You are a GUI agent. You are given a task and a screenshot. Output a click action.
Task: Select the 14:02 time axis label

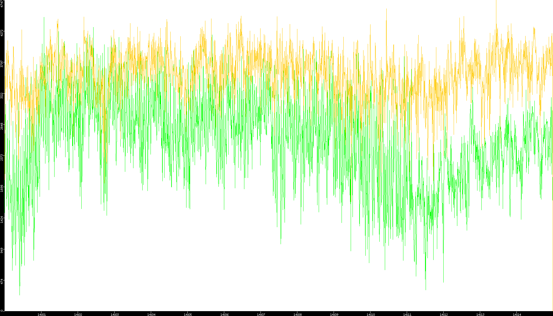coord(78,314)
